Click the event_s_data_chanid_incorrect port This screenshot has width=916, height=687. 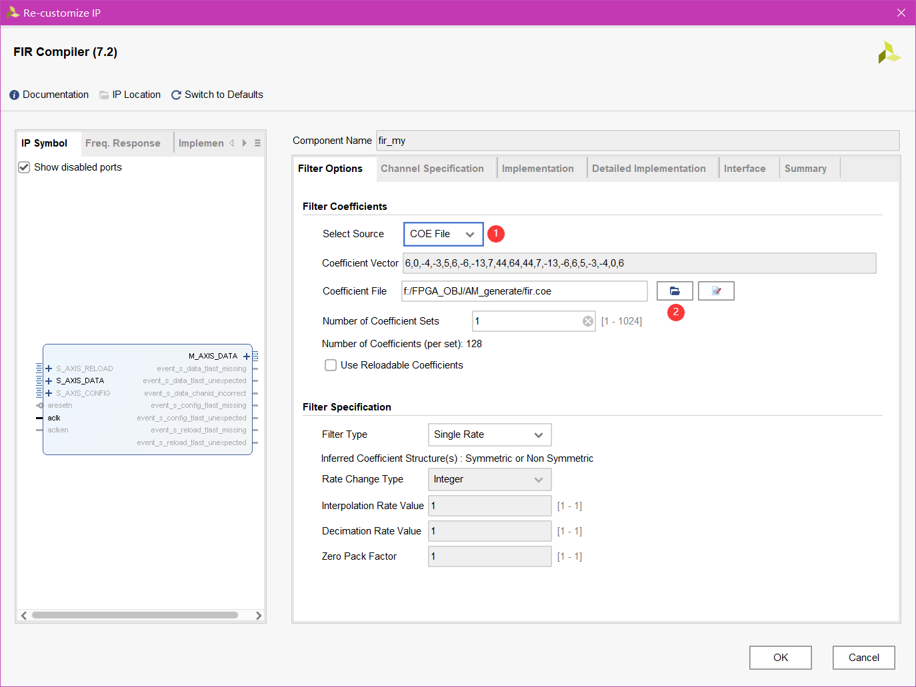click(195, 393)
